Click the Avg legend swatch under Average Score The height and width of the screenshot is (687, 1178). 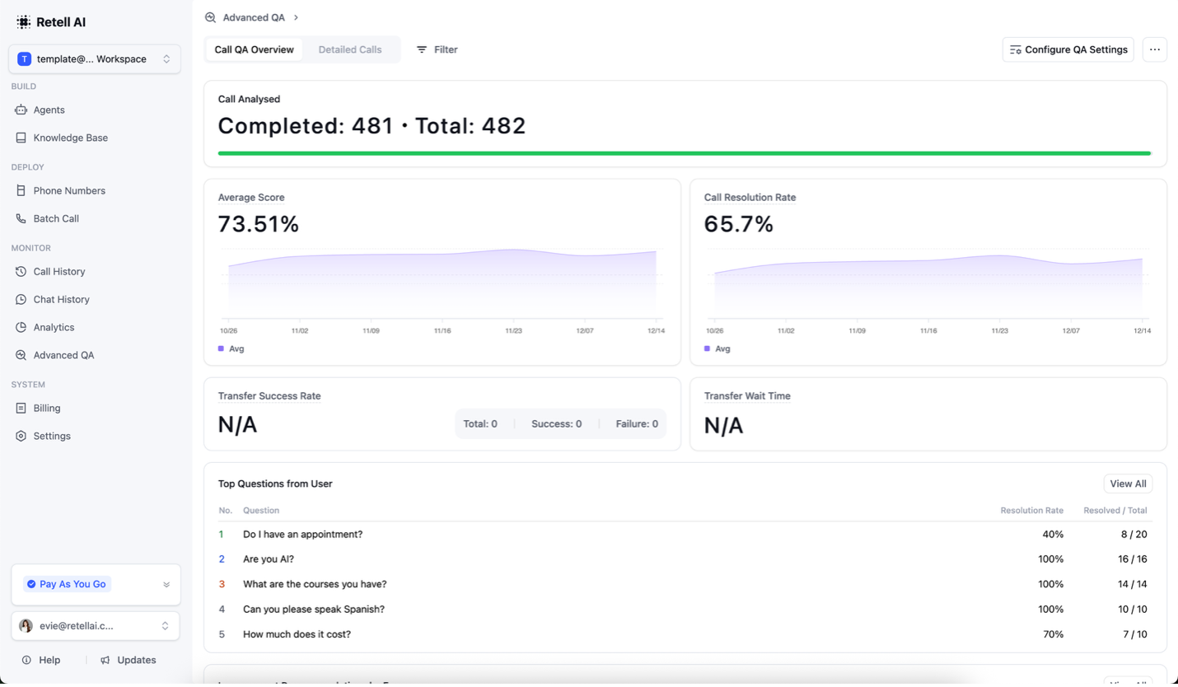[221, 348]
